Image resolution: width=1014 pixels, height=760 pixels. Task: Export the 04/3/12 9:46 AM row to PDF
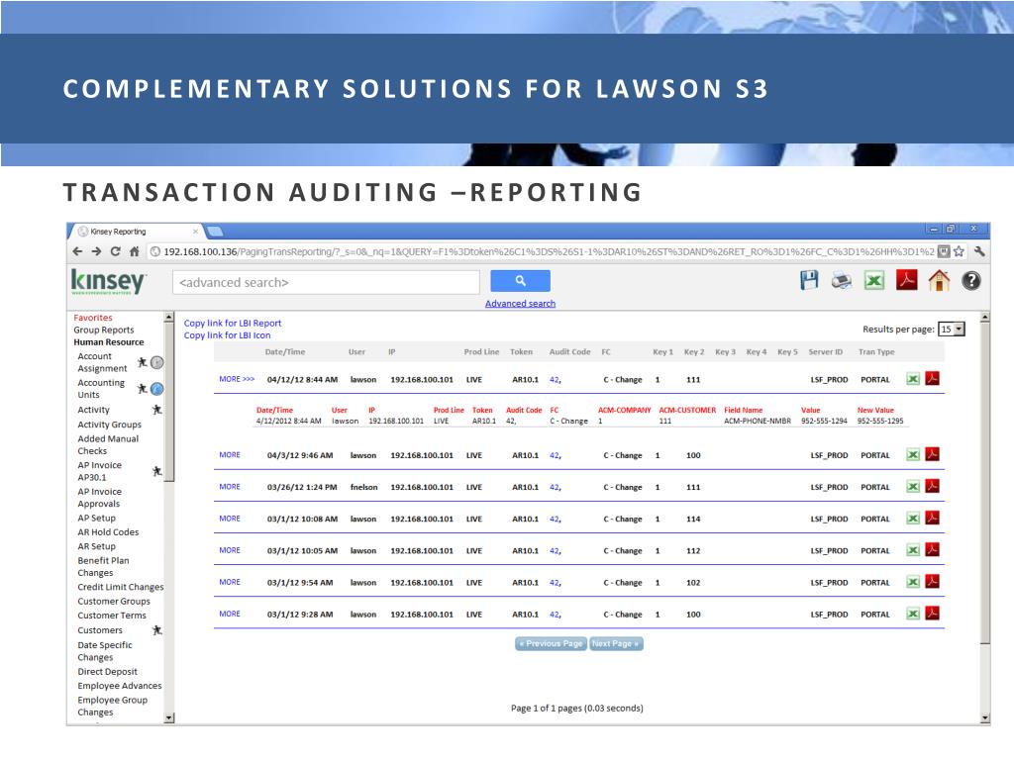[932, 454]
